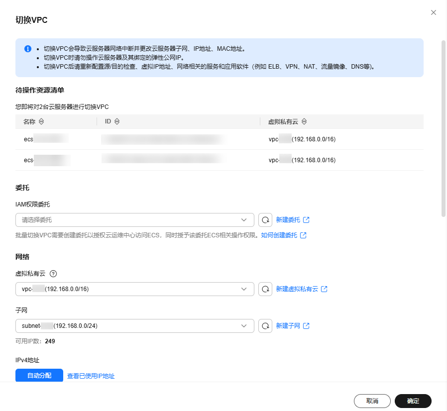Open the 虚拟私有云 selection dropdown

coord(134,289)
